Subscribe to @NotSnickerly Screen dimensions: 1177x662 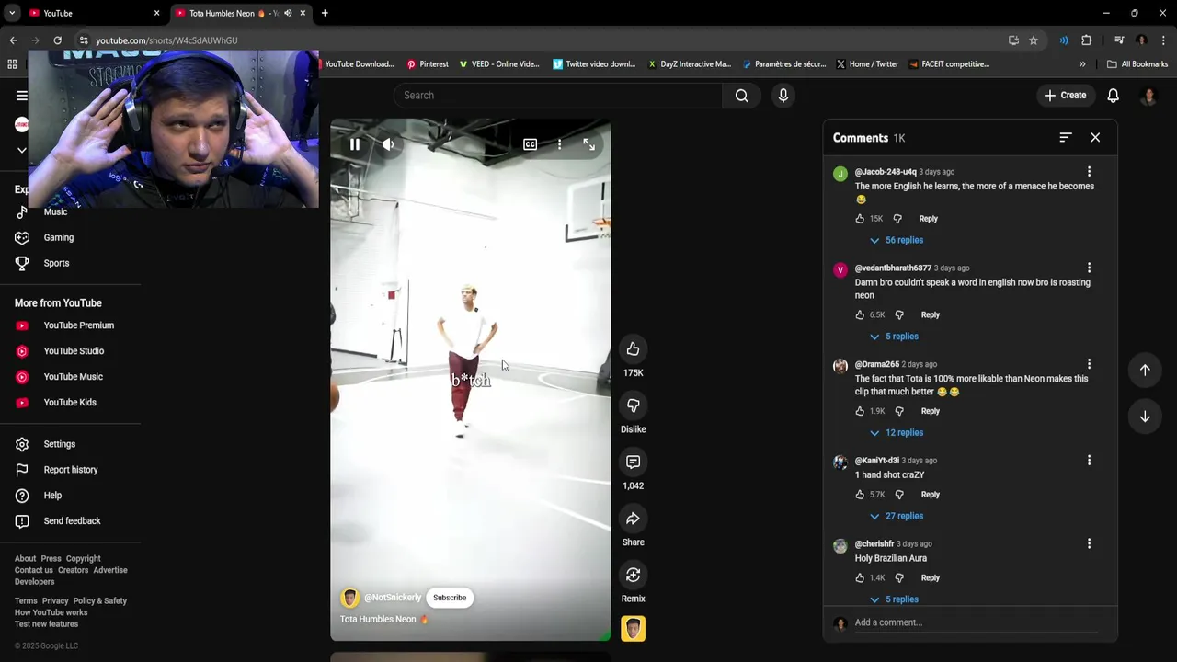(x=450, y=598)
